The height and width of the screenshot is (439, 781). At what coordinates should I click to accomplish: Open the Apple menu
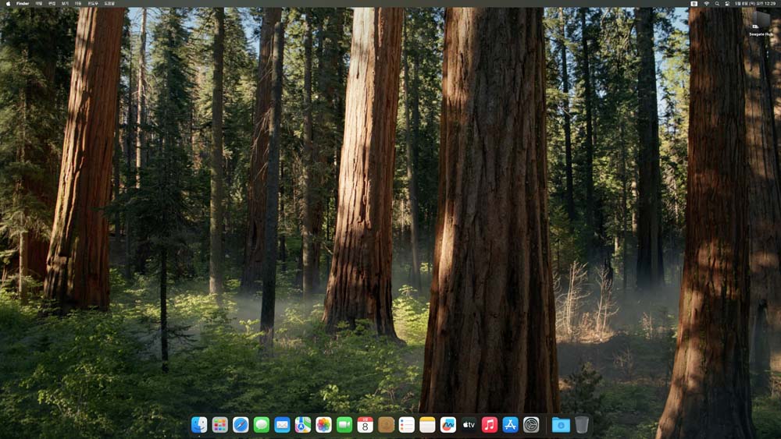8,3
